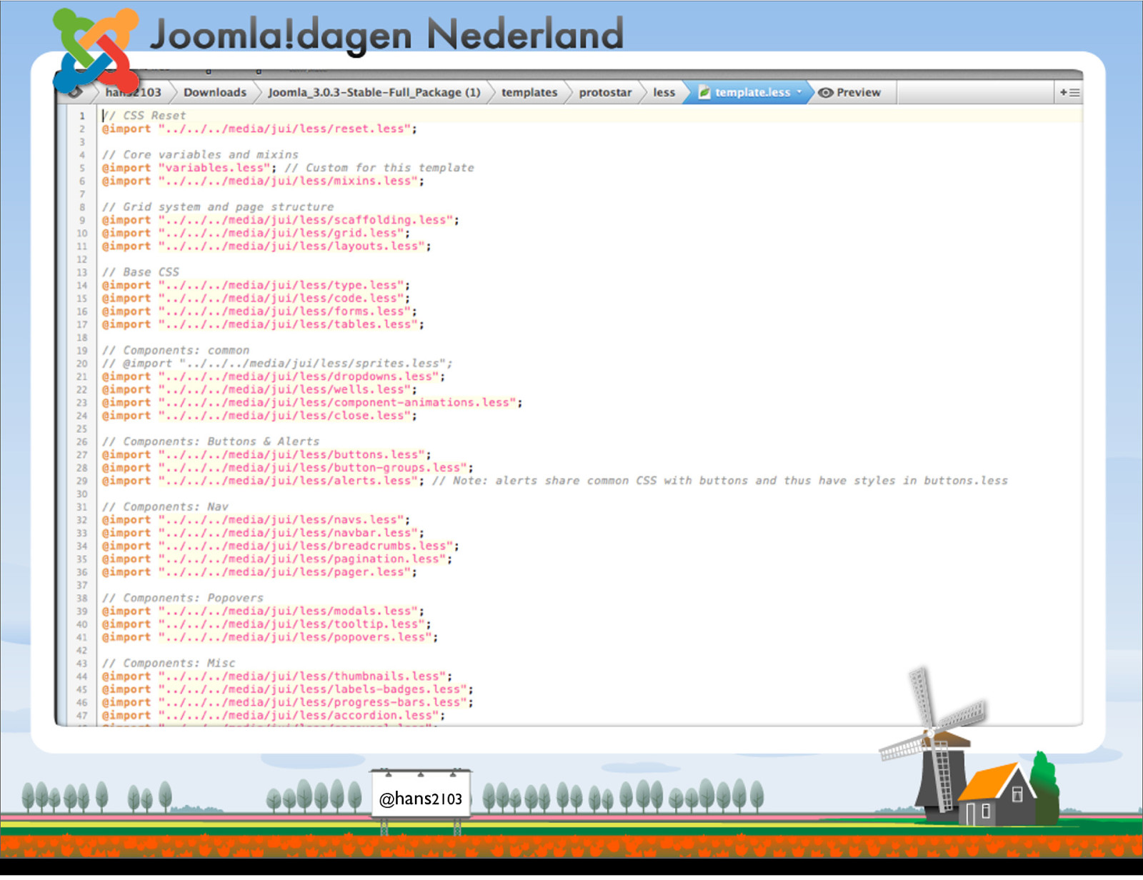Screen dimensions: 1143x880
Task: Click the popovers.less import line
Action: click(270, 637)
